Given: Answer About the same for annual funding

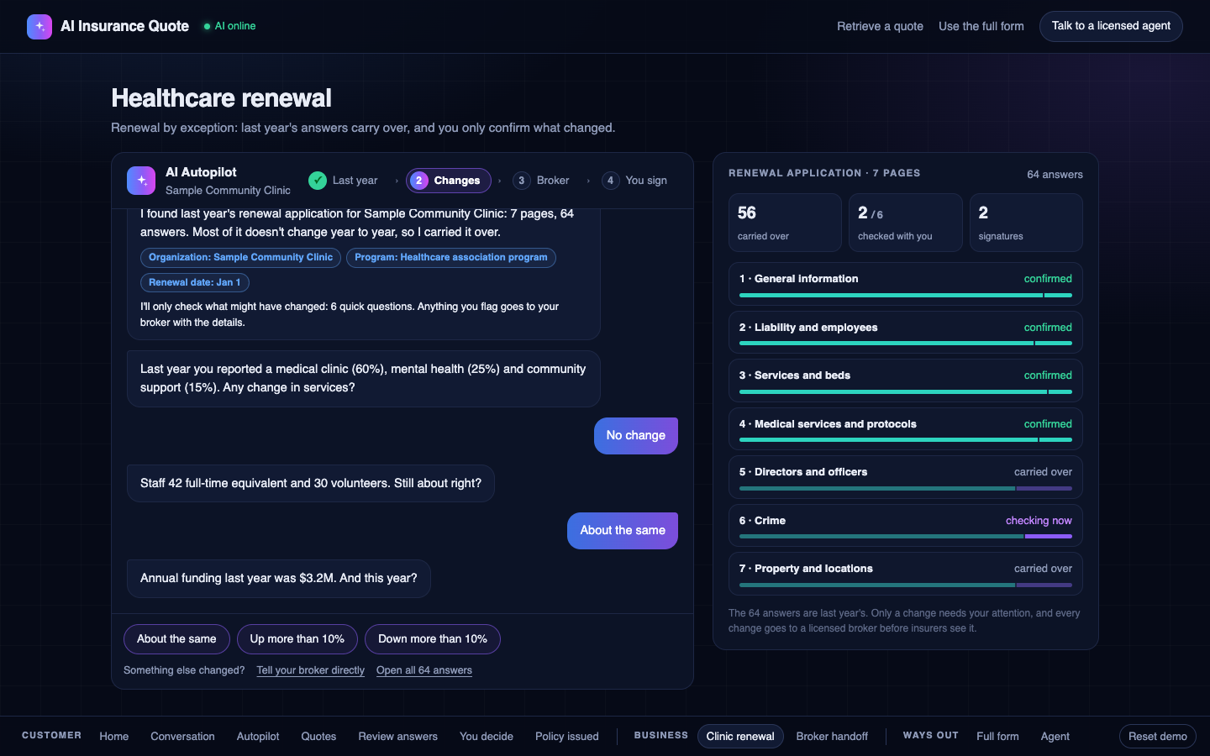Looking at the screenshot, I should (176, 639).
